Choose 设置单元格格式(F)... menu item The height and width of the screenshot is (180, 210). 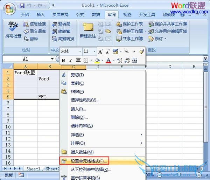click(x=103, y=161)
